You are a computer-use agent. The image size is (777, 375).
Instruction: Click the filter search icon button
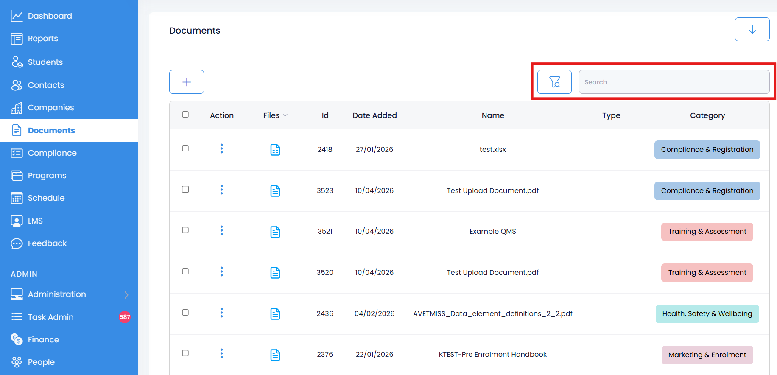[554, 82]
